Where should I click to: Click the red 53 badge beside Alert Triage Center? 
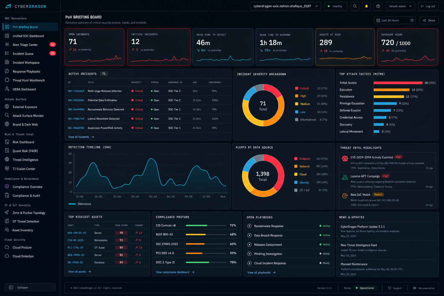53,45
